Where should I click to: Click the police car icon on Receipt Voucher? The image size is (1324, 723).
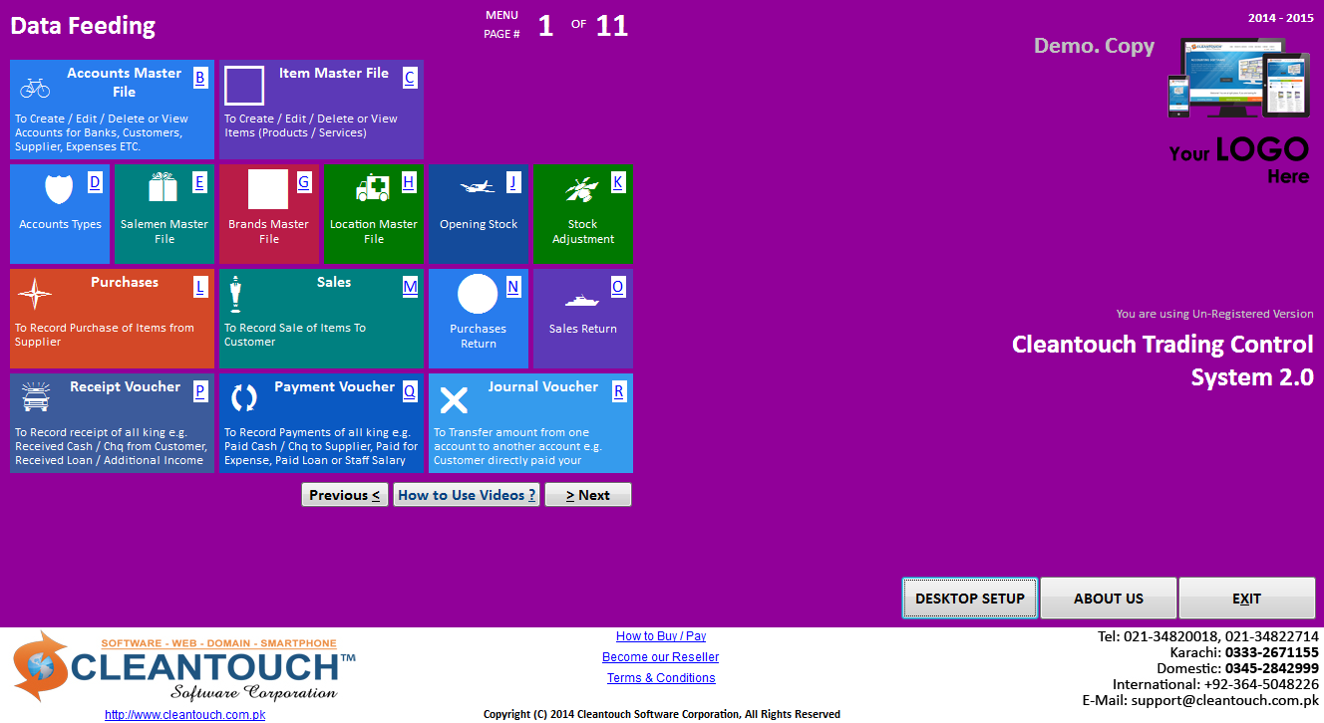tap(35, 397)
